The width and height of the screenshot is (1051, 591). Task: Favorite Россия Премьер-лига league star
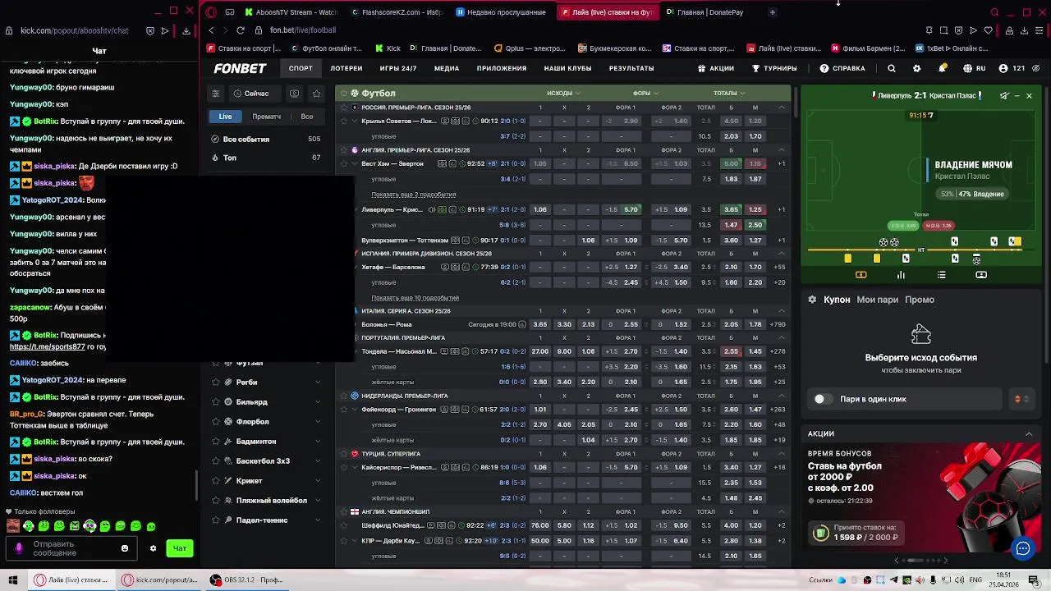click(x=344, y=108)
